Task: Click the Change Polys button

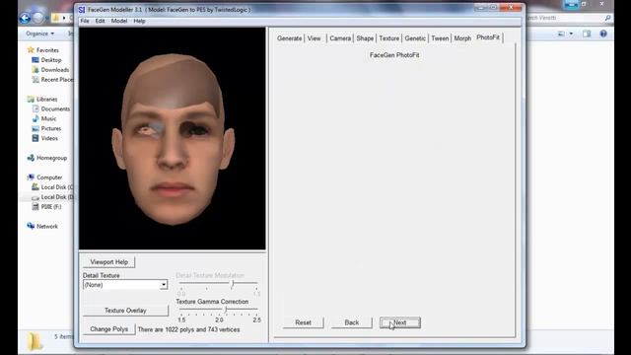Action: coord(109,329)
